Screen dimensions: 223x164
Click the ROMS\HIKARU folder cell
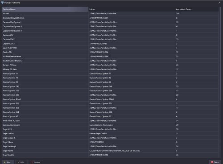tap(132, 142)
